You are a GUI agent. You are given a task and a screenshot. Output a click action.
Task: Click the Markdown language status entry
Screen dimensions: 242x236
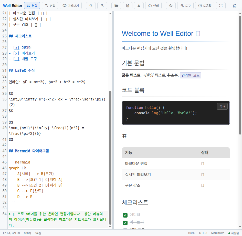coord(218,233)
